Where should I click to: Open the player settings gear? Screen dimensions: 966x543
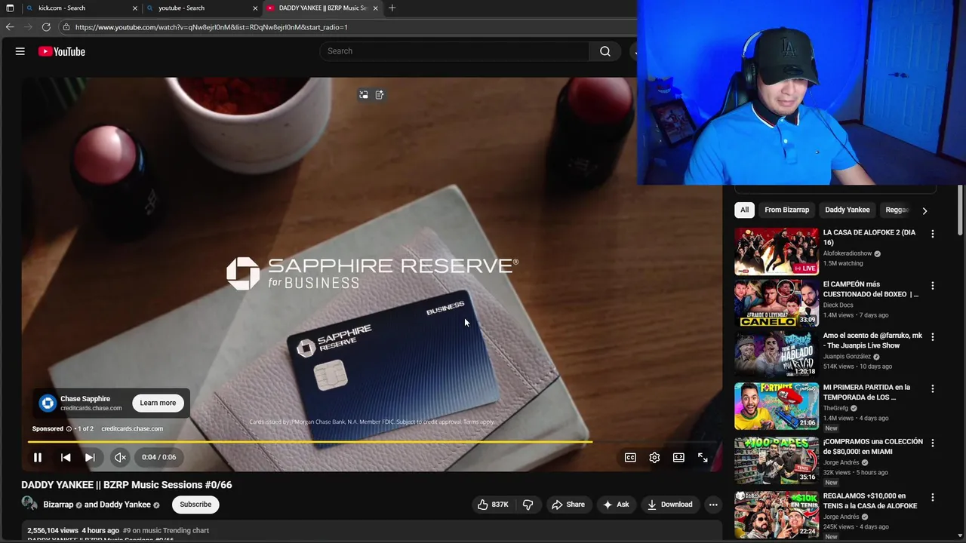[x=654, y=457]
